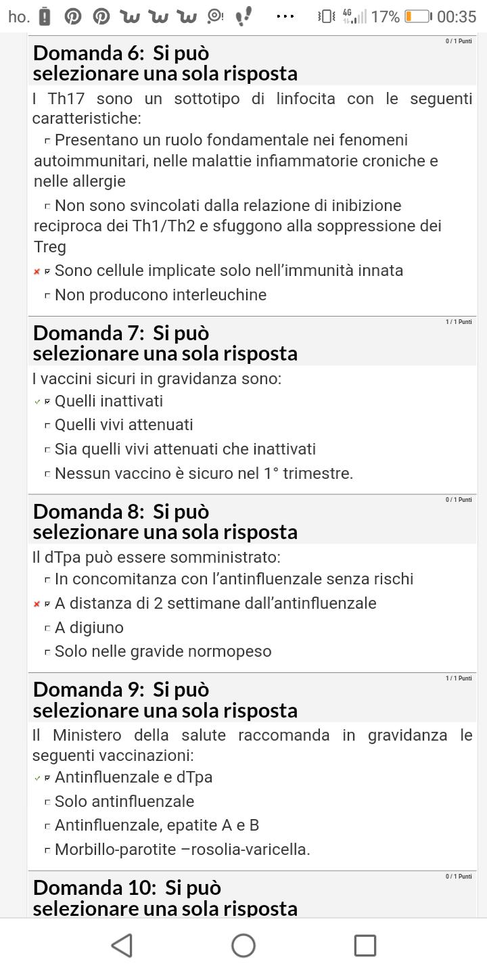Open notification overflow three dots
This screenshot has height=974, width=487.
(286, 17)
